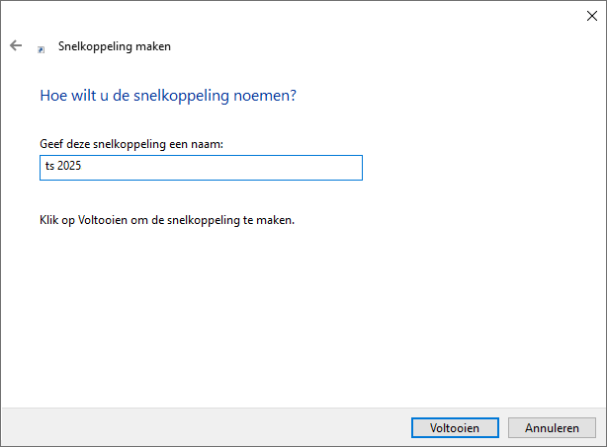This screenshot has width=607, height=447.
Task: Click the small shortcut icon beside the title
Action: pos(41,47)
